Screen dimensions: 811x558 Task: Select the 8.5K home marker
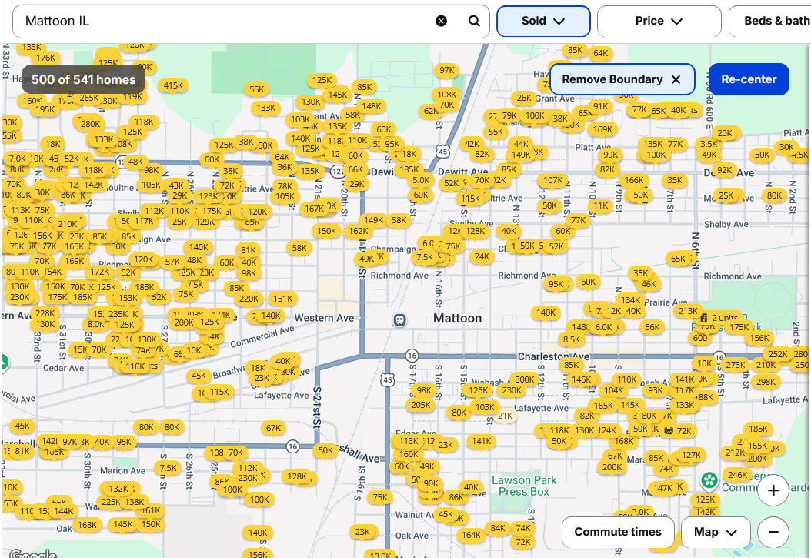[572, 339]
